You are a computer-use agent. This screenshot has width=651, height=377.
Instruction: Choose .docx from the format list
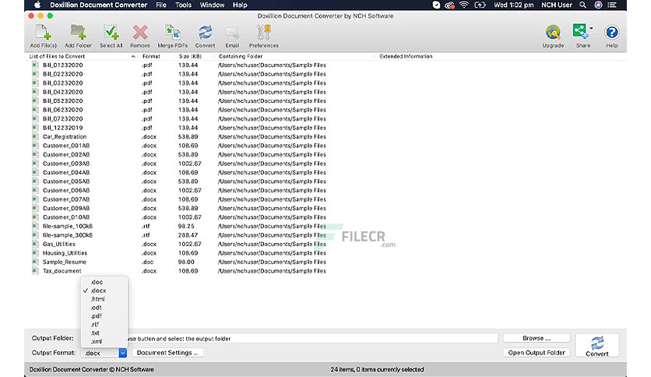pos(104,291)
